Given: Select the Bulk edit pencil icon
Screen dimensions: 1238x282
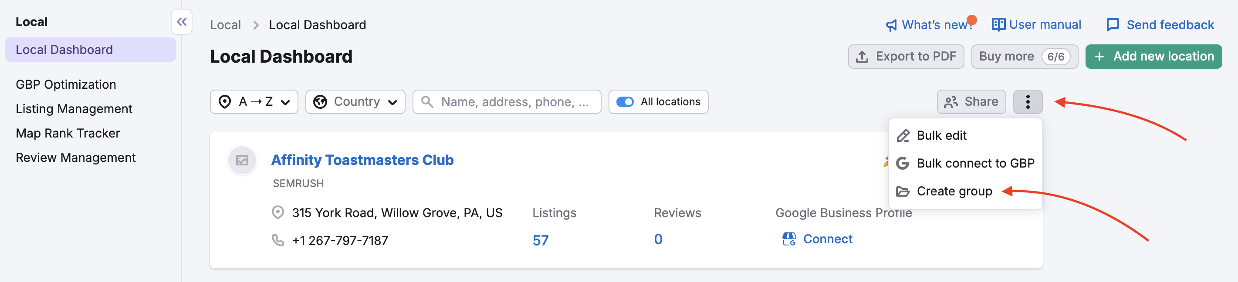Looking at the screenshot, I should click(903, 135).
